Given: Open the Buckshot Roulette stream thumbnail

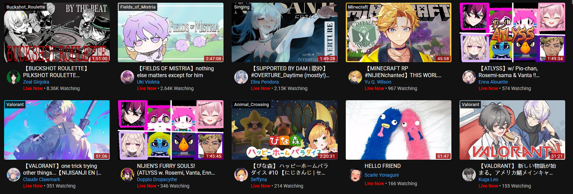Looking at the screenshot, I should [x=57, y=33].
